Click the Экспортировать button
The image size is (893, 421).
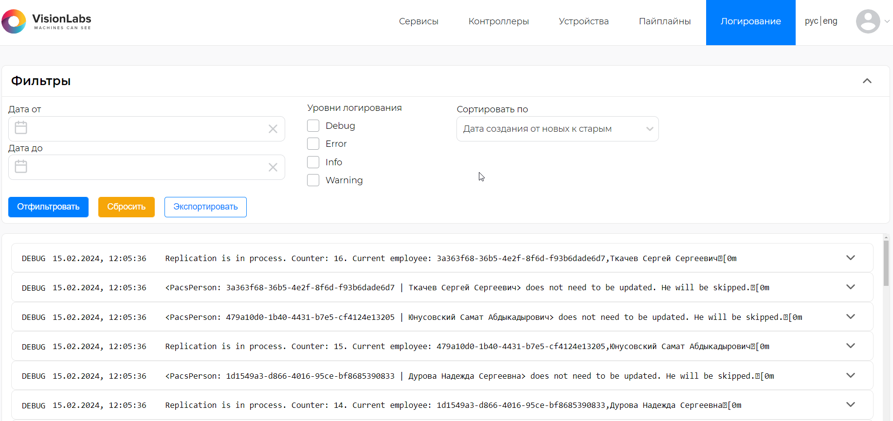205,207
